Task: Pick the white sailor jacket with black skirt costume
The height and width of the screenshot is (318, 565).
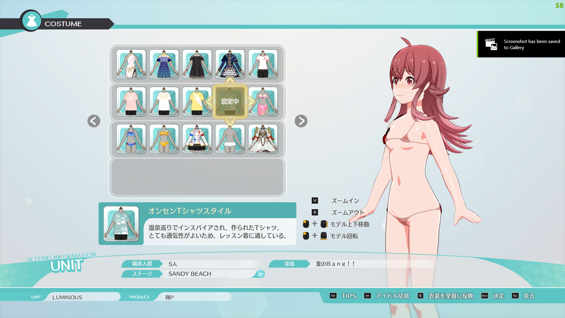Action: pyautogui.click(x=197, y=139)
